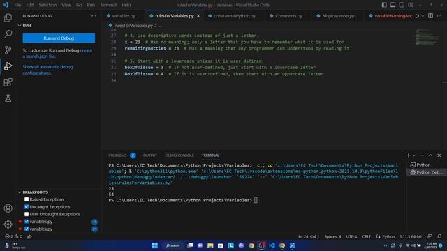
Task: Open the debug launch icon in status bar
Action: point(29,236)
